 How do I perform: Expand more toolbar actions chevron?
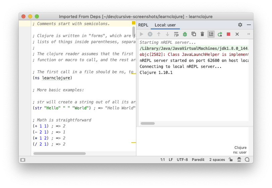pos(249,34)
